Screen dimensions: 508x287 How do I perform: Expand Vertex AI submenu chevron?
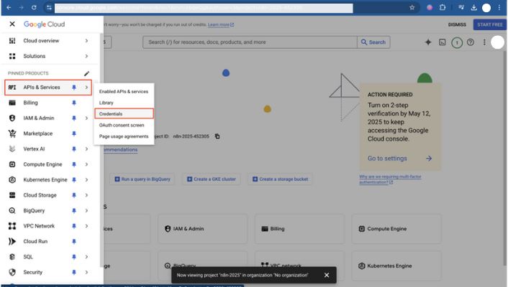[x=86, y=149]
